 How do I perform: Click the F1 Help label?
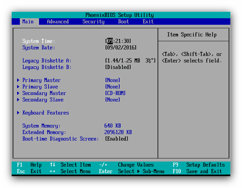click(x=29, y=165)
